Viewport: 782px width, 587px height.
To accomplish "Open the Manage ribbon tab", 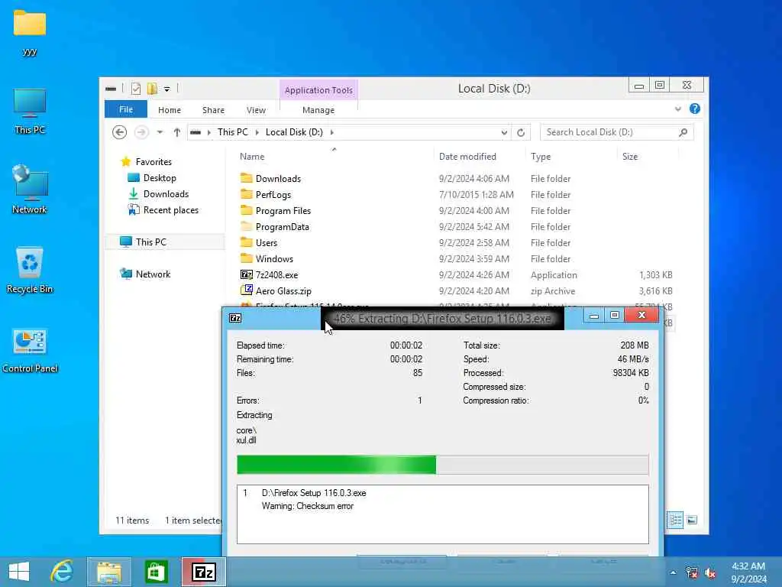I will 318,110.
